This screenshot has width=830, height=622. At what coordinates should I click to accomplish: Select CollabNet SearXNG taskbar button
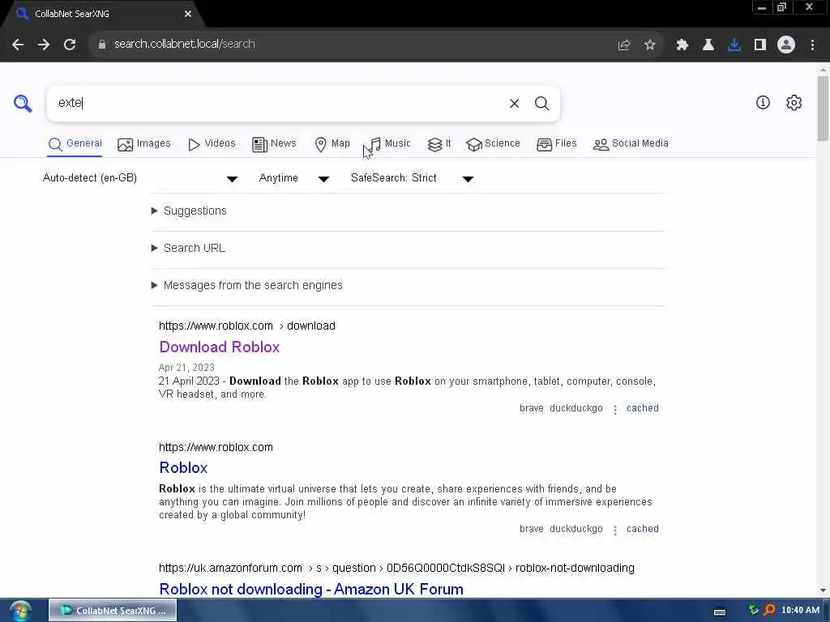pos(113,611)
